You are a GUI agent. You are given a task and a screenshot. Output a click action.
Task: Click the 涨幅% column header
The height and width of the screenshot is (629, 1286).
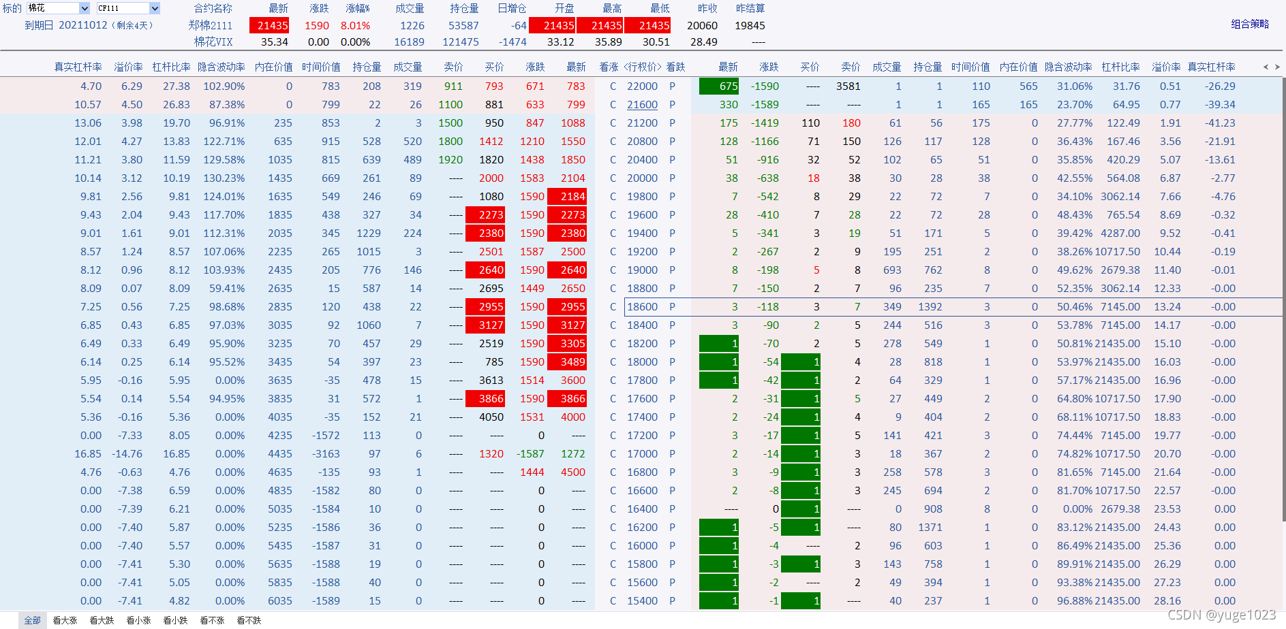click(358, 8)
